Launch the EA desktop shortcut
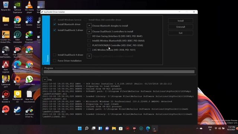This screenshot has width=238, height=134. click(x=6, y=110)
